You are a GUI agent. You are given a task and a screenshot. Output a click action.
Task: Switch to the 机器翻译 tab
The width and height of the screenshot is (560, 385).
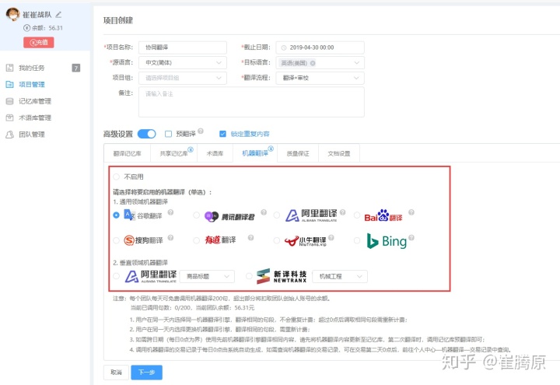[x=255, y=153]
